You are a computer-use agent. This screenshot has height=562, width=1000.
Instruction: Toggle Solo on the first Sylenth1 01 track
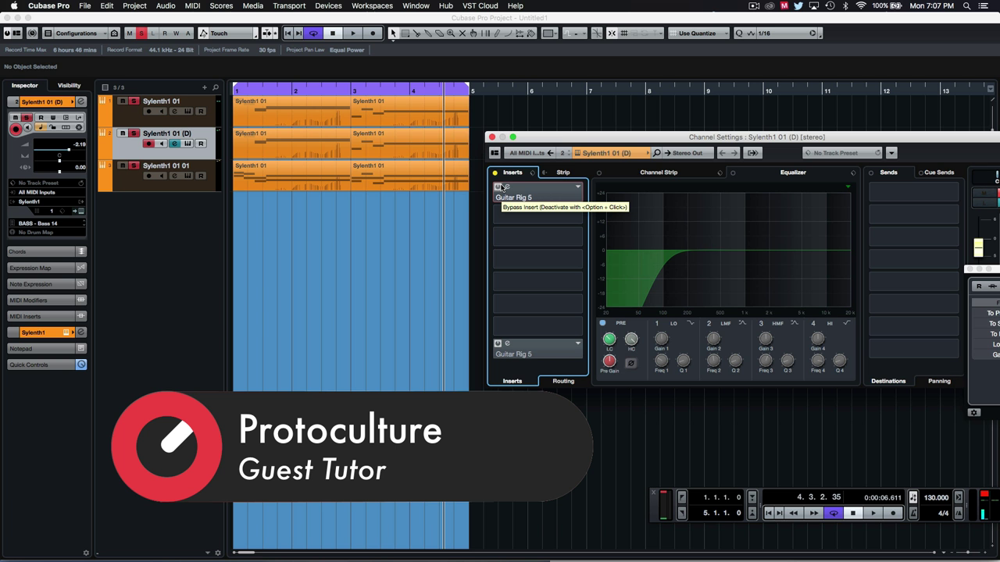(x=134, y=101)
